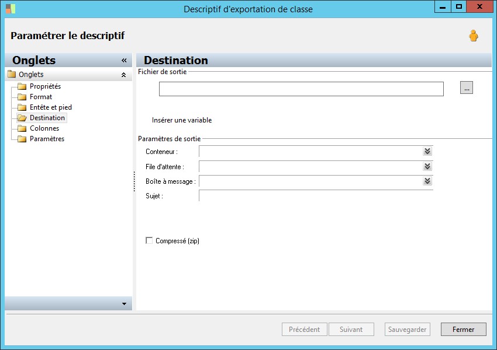Screen dimensions: 497x350
Task: Click in the Sujet text field
Action: [x=316, y=196]
